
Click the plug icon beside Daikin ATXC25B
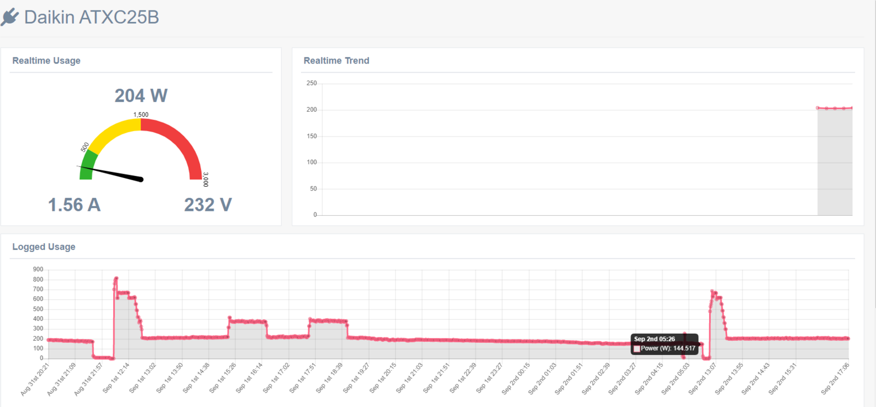(10, 18)
